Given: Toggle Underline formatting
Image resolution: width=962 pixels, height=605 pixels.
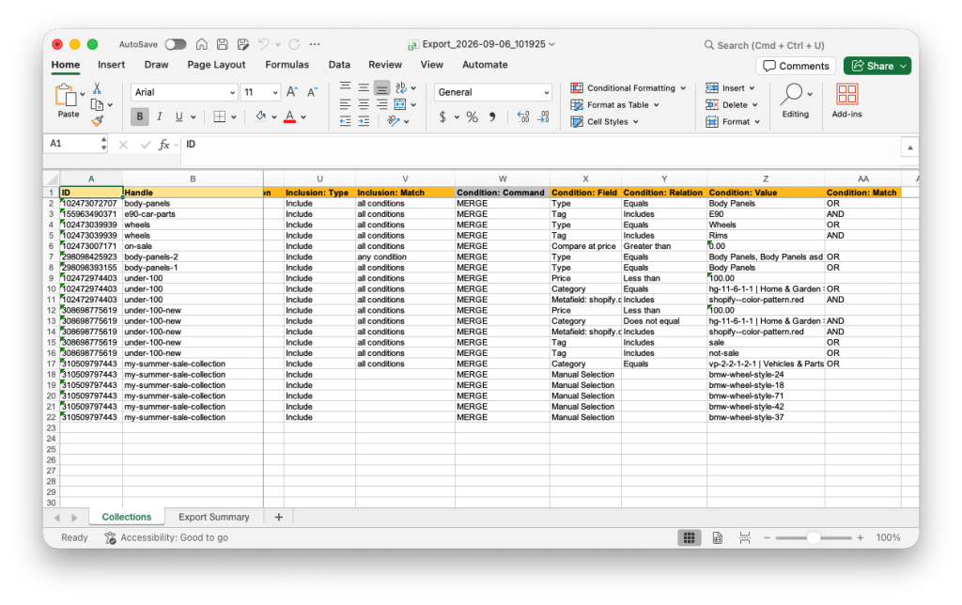Looking at the screenshot, I should [x=179, y=116].
